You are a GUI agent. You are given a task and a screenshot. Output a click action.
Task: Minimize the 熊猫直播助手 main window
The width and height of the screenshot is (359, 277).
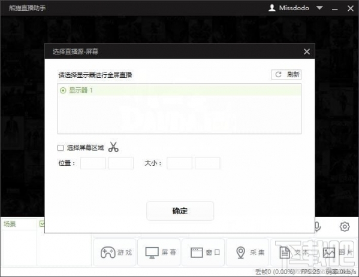click(335, 9)
